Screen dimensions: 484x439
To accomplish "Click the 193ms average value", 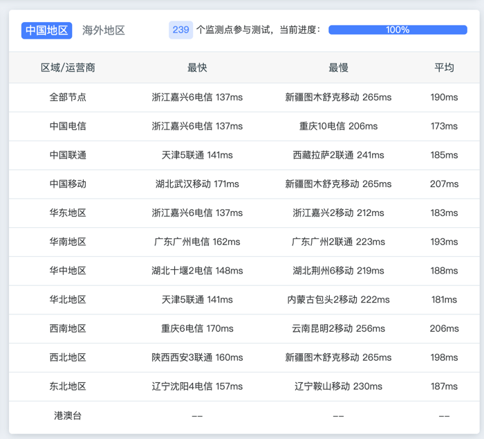I will coord(444,242).
